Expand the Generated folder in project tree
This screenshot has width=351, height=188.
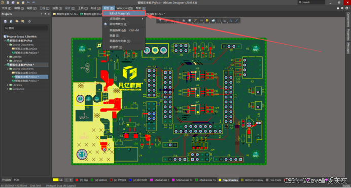point(8,89)
